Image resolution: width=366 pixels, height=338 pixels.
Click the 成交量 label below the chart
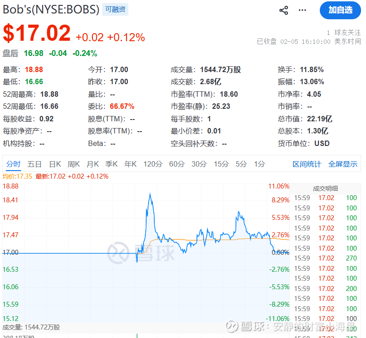31,327
